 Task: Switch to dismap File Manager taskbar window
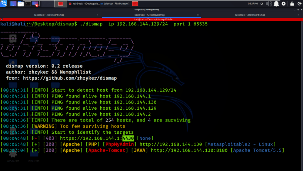click(x=115, y=4)
